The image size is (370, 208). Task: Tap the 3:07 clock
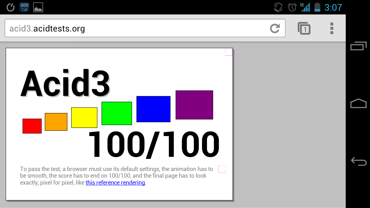333,8
